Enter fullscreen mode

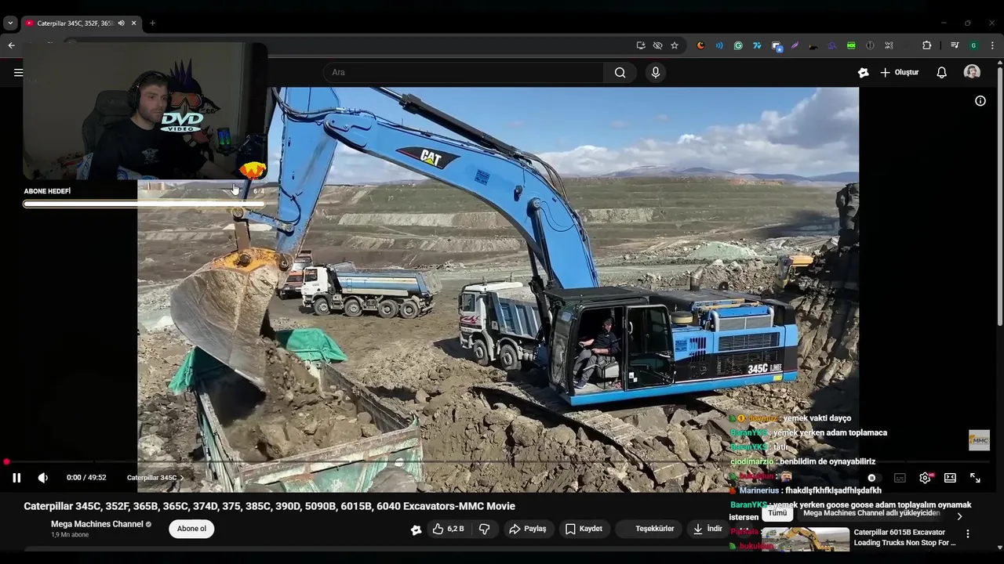[x=975, y=478]
